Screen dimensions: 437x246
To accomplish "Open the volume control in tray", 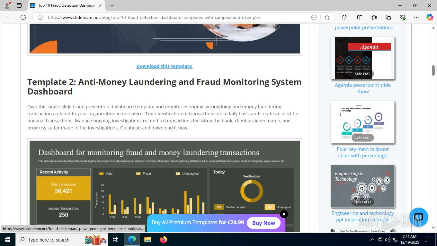I will pyautogui.click(x=388, y=240).
